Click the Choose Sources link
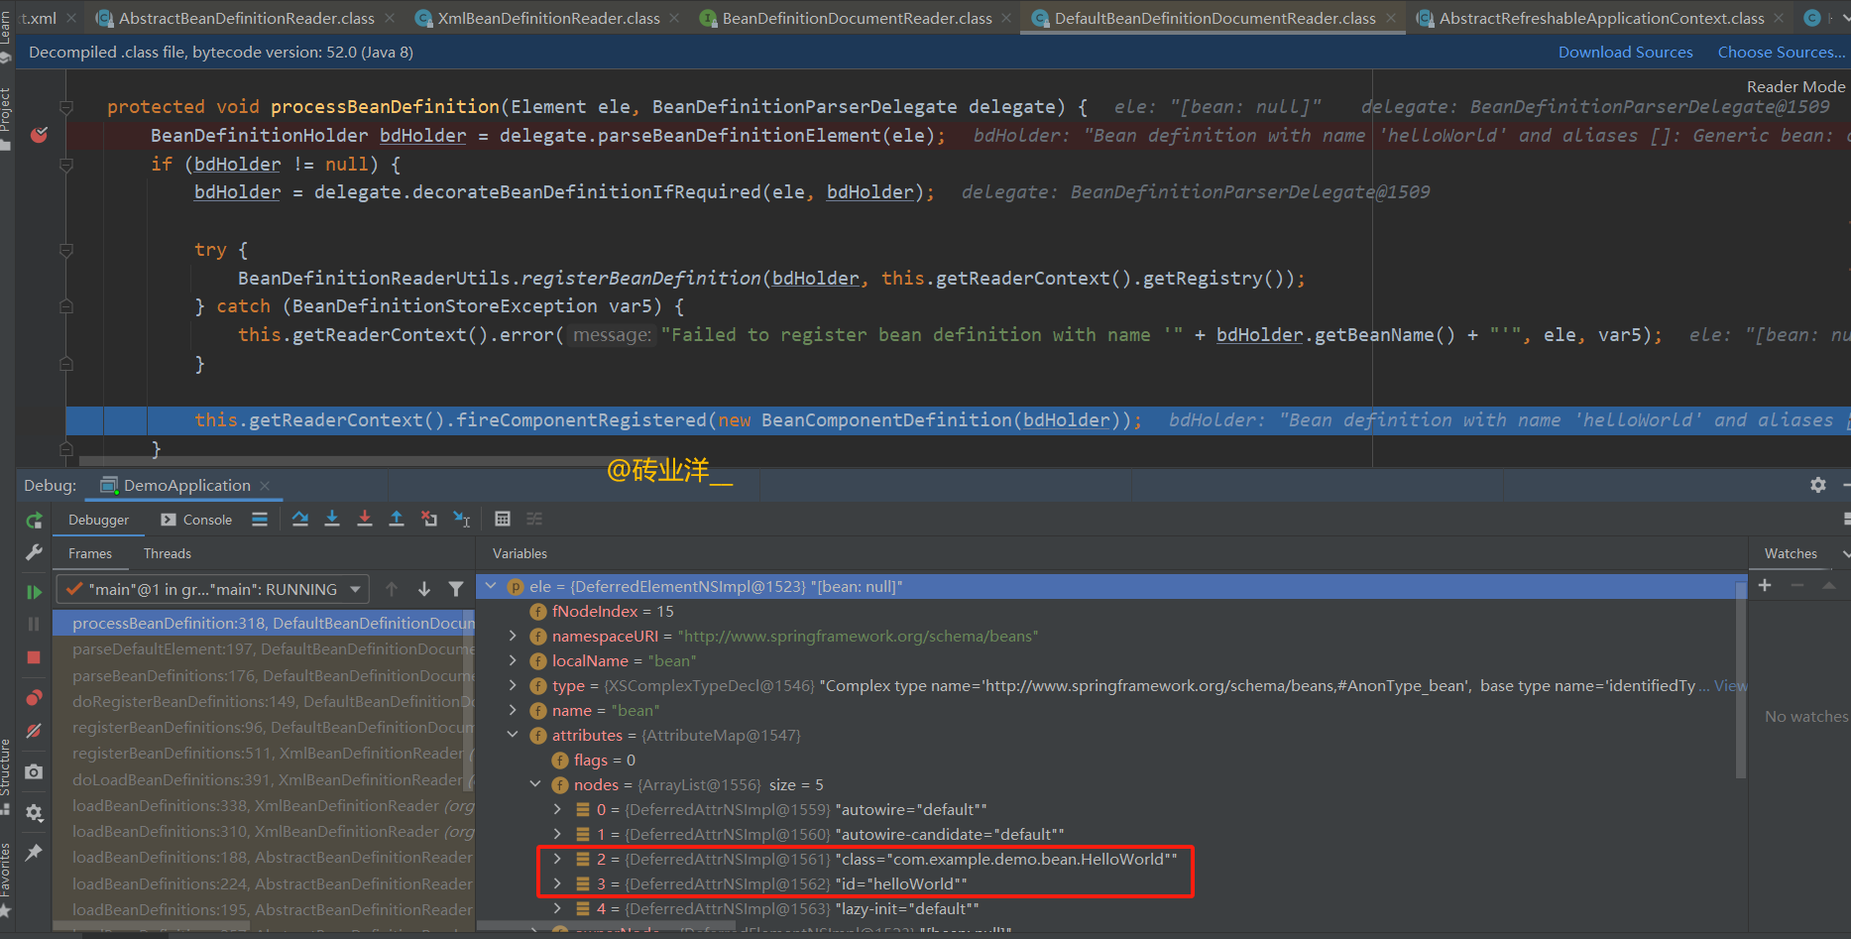This screenshot has width=1851, height=939. [x=1782, y=52]
